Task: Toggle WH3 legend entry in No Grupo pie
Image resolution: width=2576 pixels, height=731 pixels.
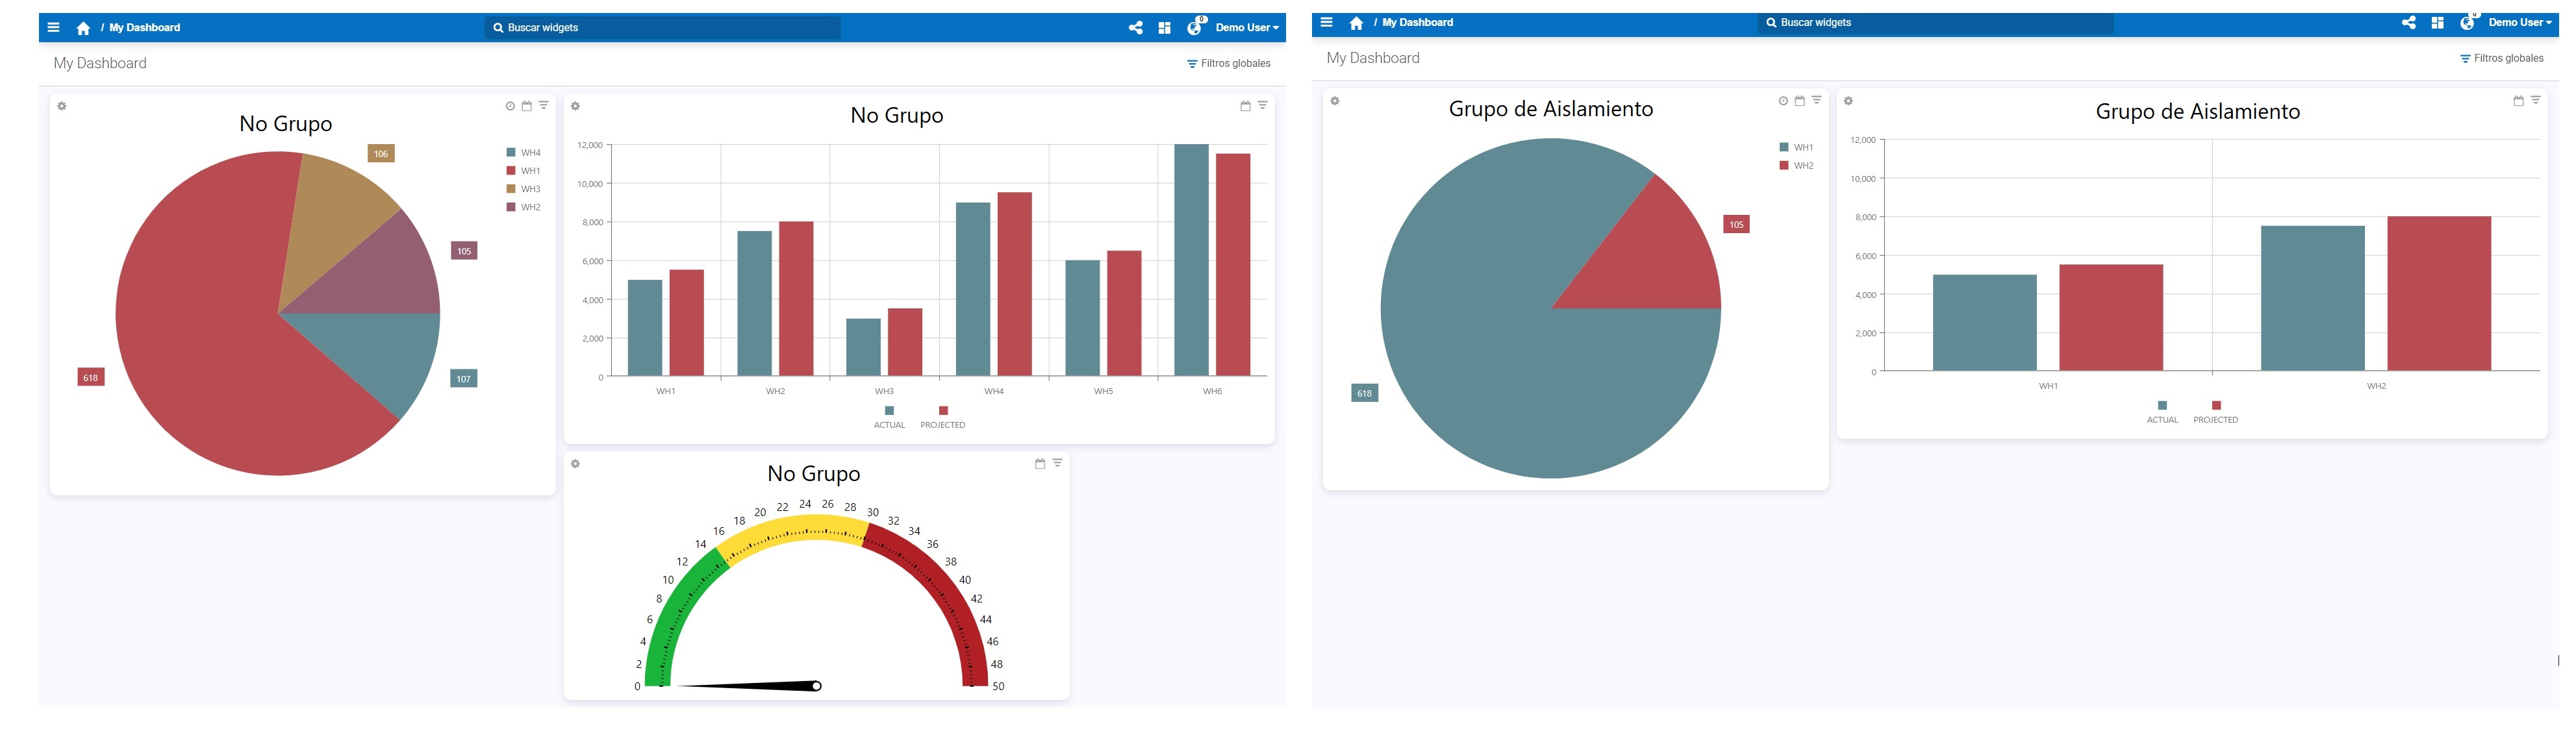Action: pos(523,189)
